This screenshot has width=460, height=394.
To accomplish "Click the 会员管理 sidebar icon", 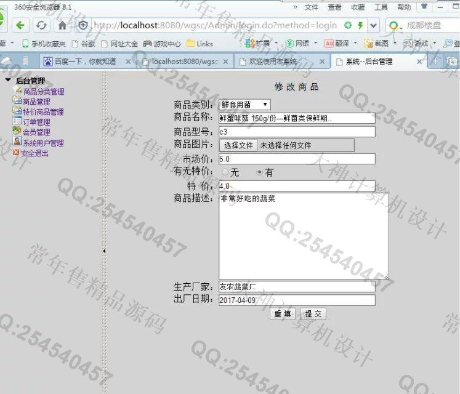I will coord(17,132).
